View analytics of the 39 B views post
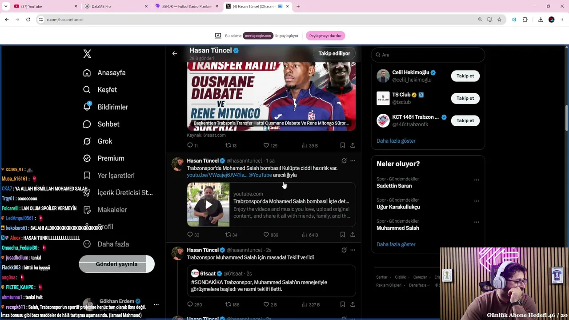The image size is (569, 320). [310, 145]
